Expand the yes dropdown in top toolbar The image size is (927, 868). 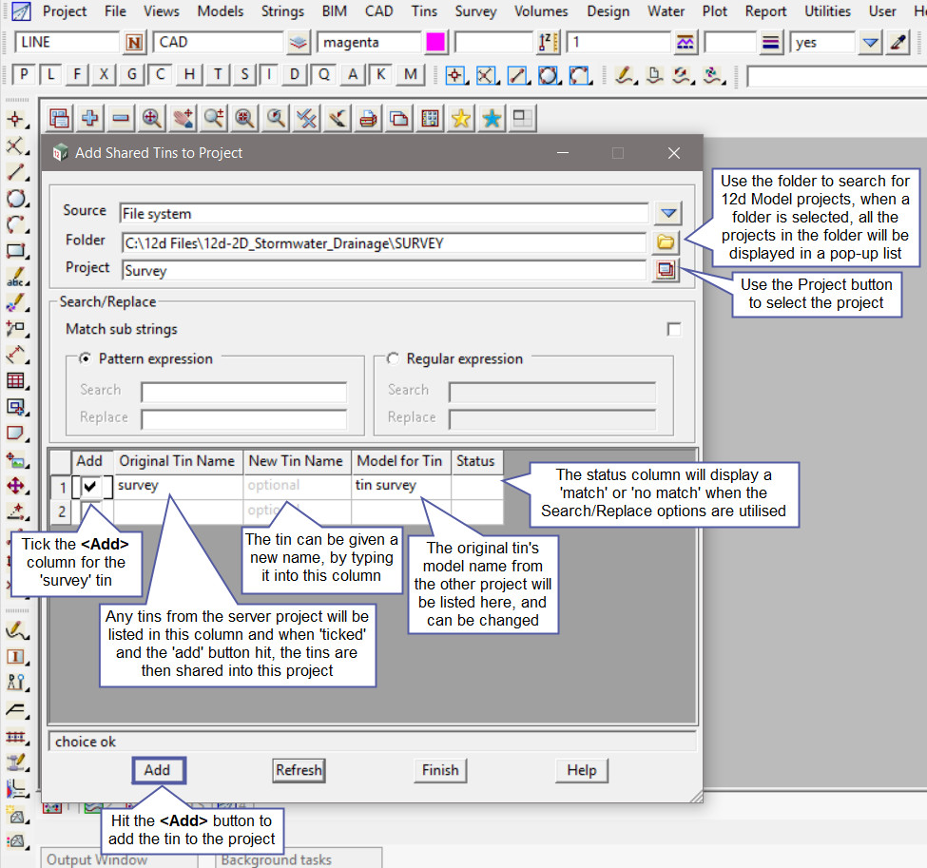pos(870,43)
